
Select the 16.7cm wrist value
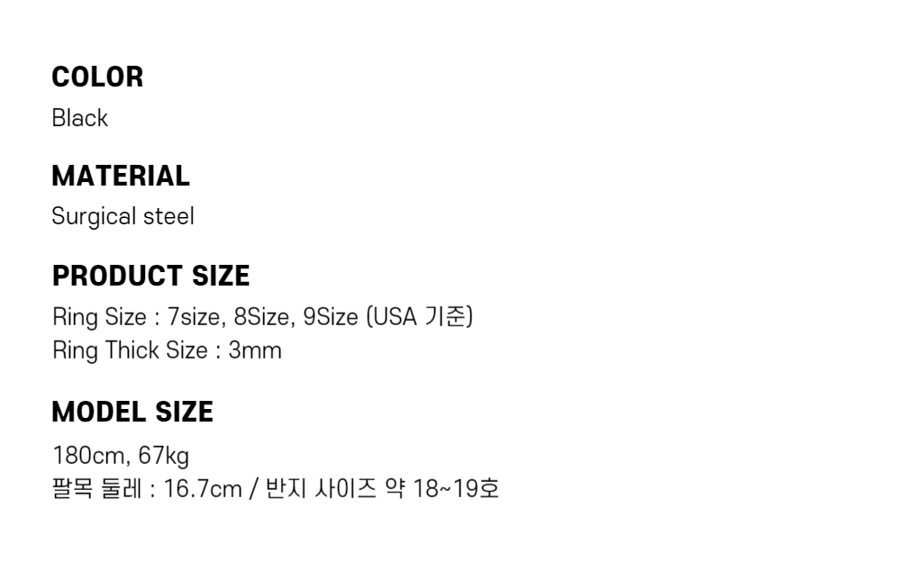point(203,489)
